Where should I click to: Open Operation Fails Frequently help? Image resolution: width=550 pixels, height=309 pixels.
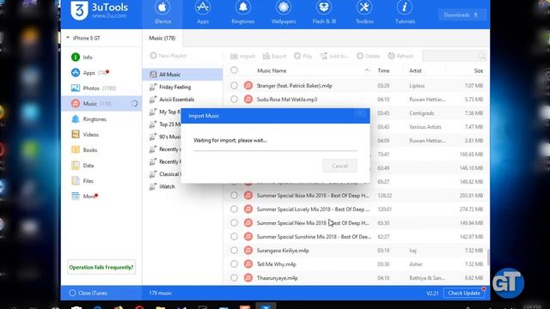click(101, 267)
